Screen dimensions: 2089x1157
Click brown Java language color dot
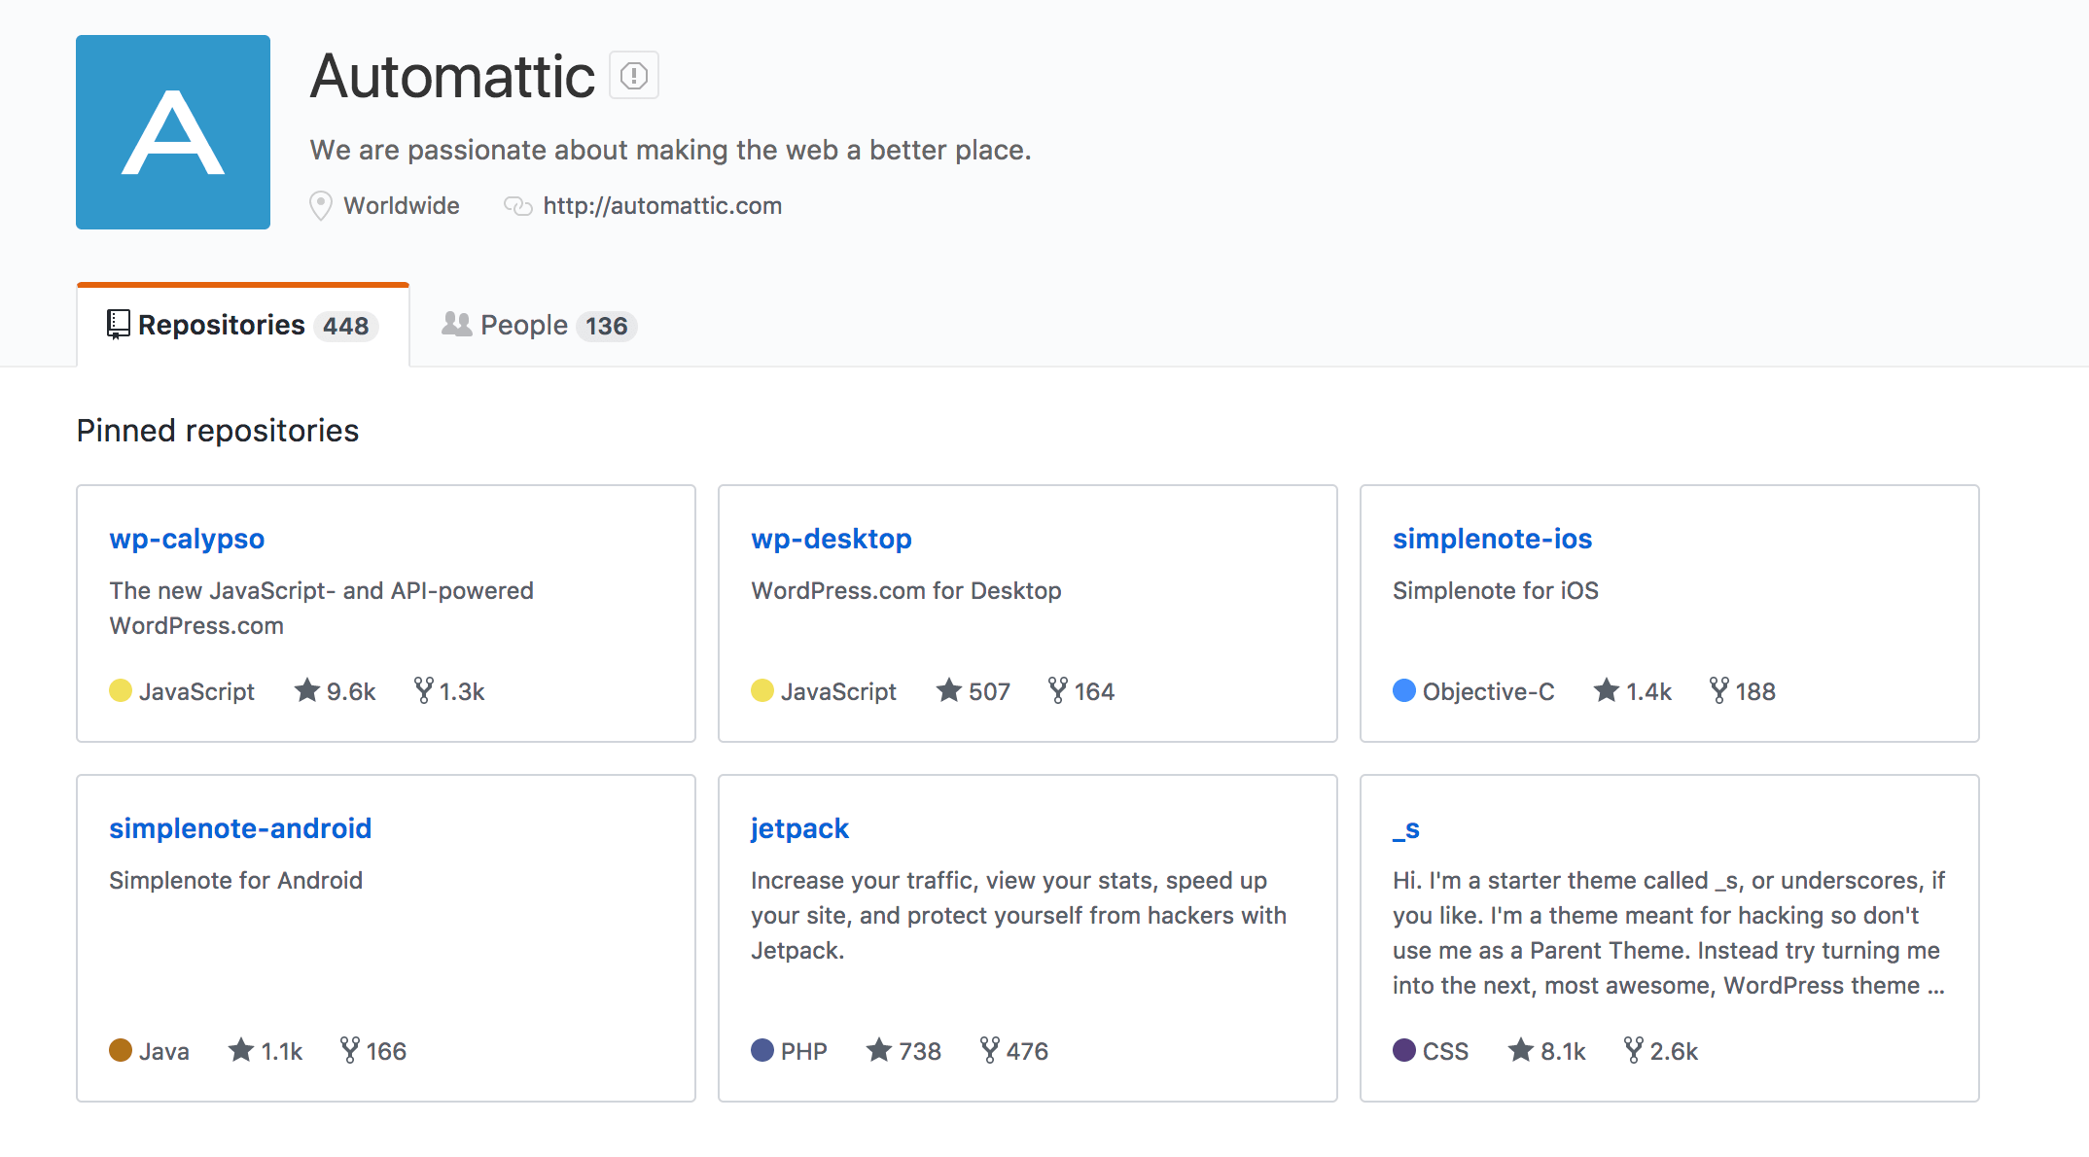click(121, 1050)
